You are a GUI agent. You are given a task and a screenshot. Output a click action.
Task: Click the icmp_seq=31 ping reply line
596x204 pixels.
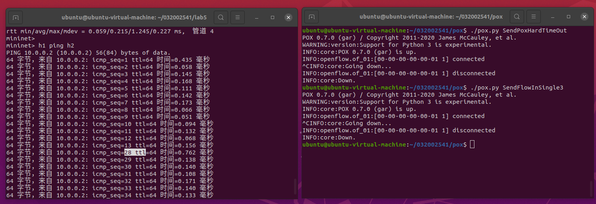pyautogui.click(x=110, y=174)
